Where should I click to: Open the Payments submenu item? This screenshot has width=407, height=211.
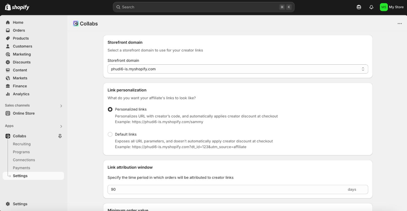click(x=21, y=168)
